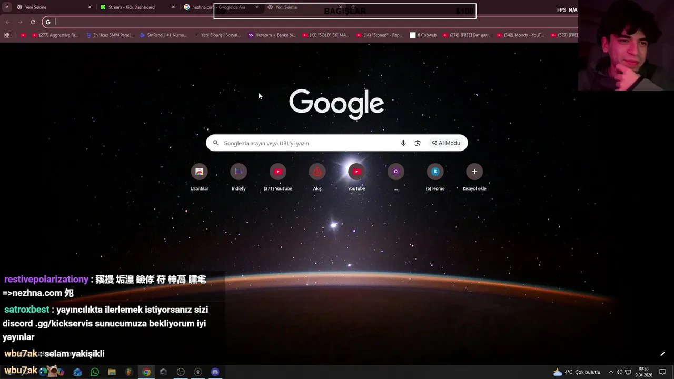Click the magnifier icon in Google search box

click(215, 143)
